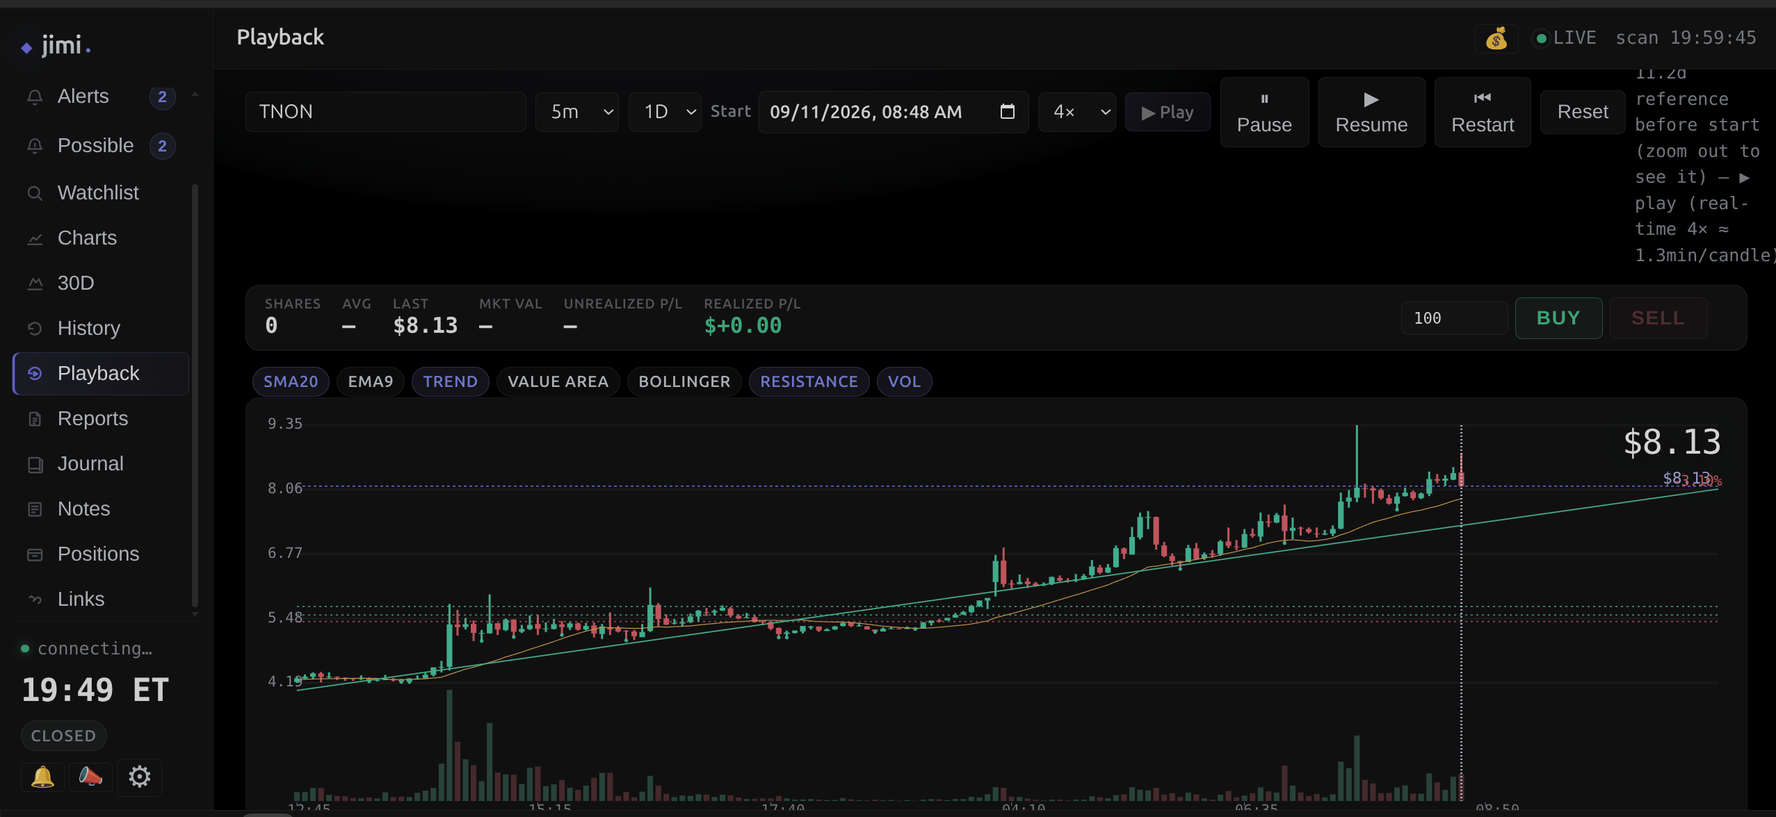Open the History page

[x=101, y=328]
